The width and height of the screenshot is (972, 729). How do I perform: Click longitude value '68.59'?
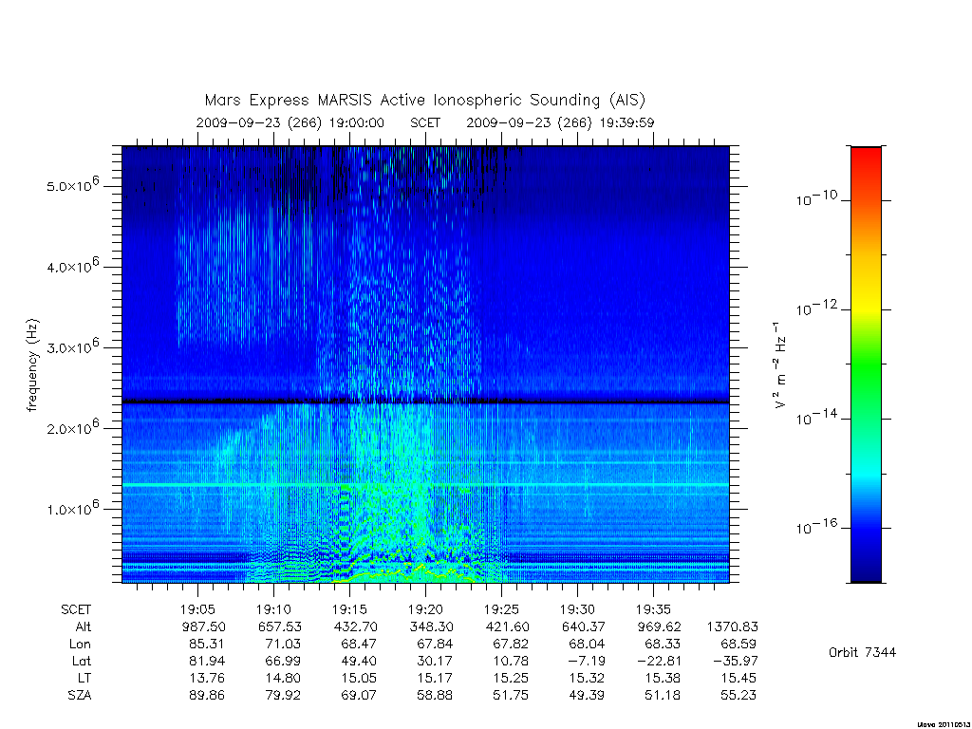738,645
